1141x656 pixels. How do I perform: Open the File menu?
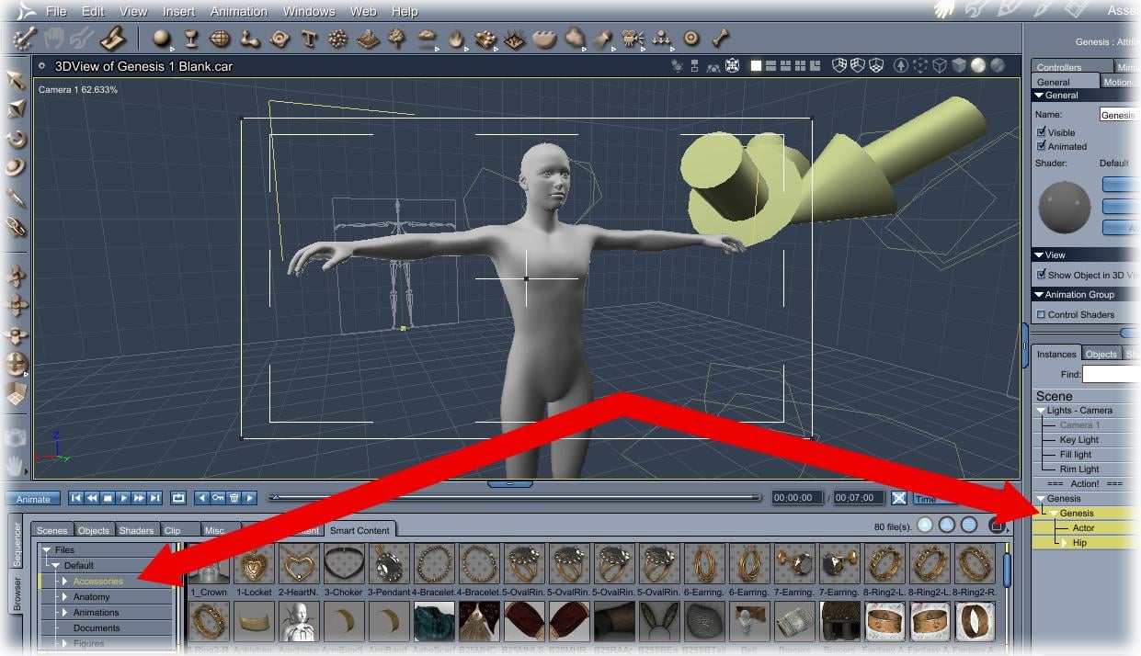[56, 11]
